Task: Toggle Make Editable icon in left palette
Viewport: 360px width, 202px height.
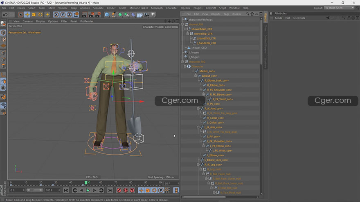Action: tap(3, 24)
